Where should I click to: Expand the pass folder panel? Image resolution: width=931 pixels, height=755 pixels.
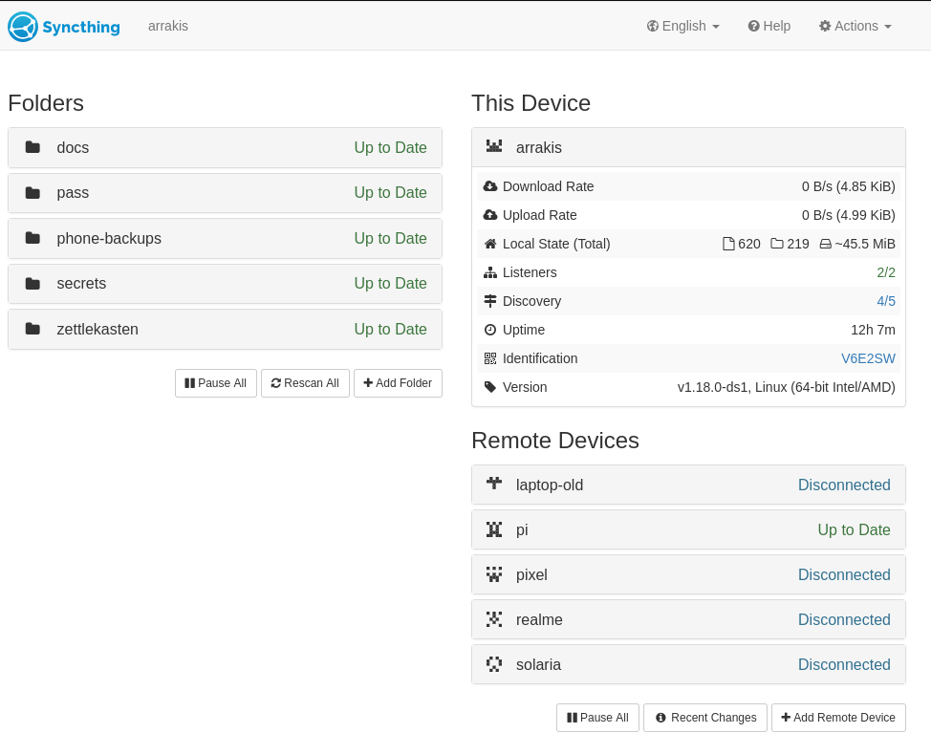[x=225, y=193]
